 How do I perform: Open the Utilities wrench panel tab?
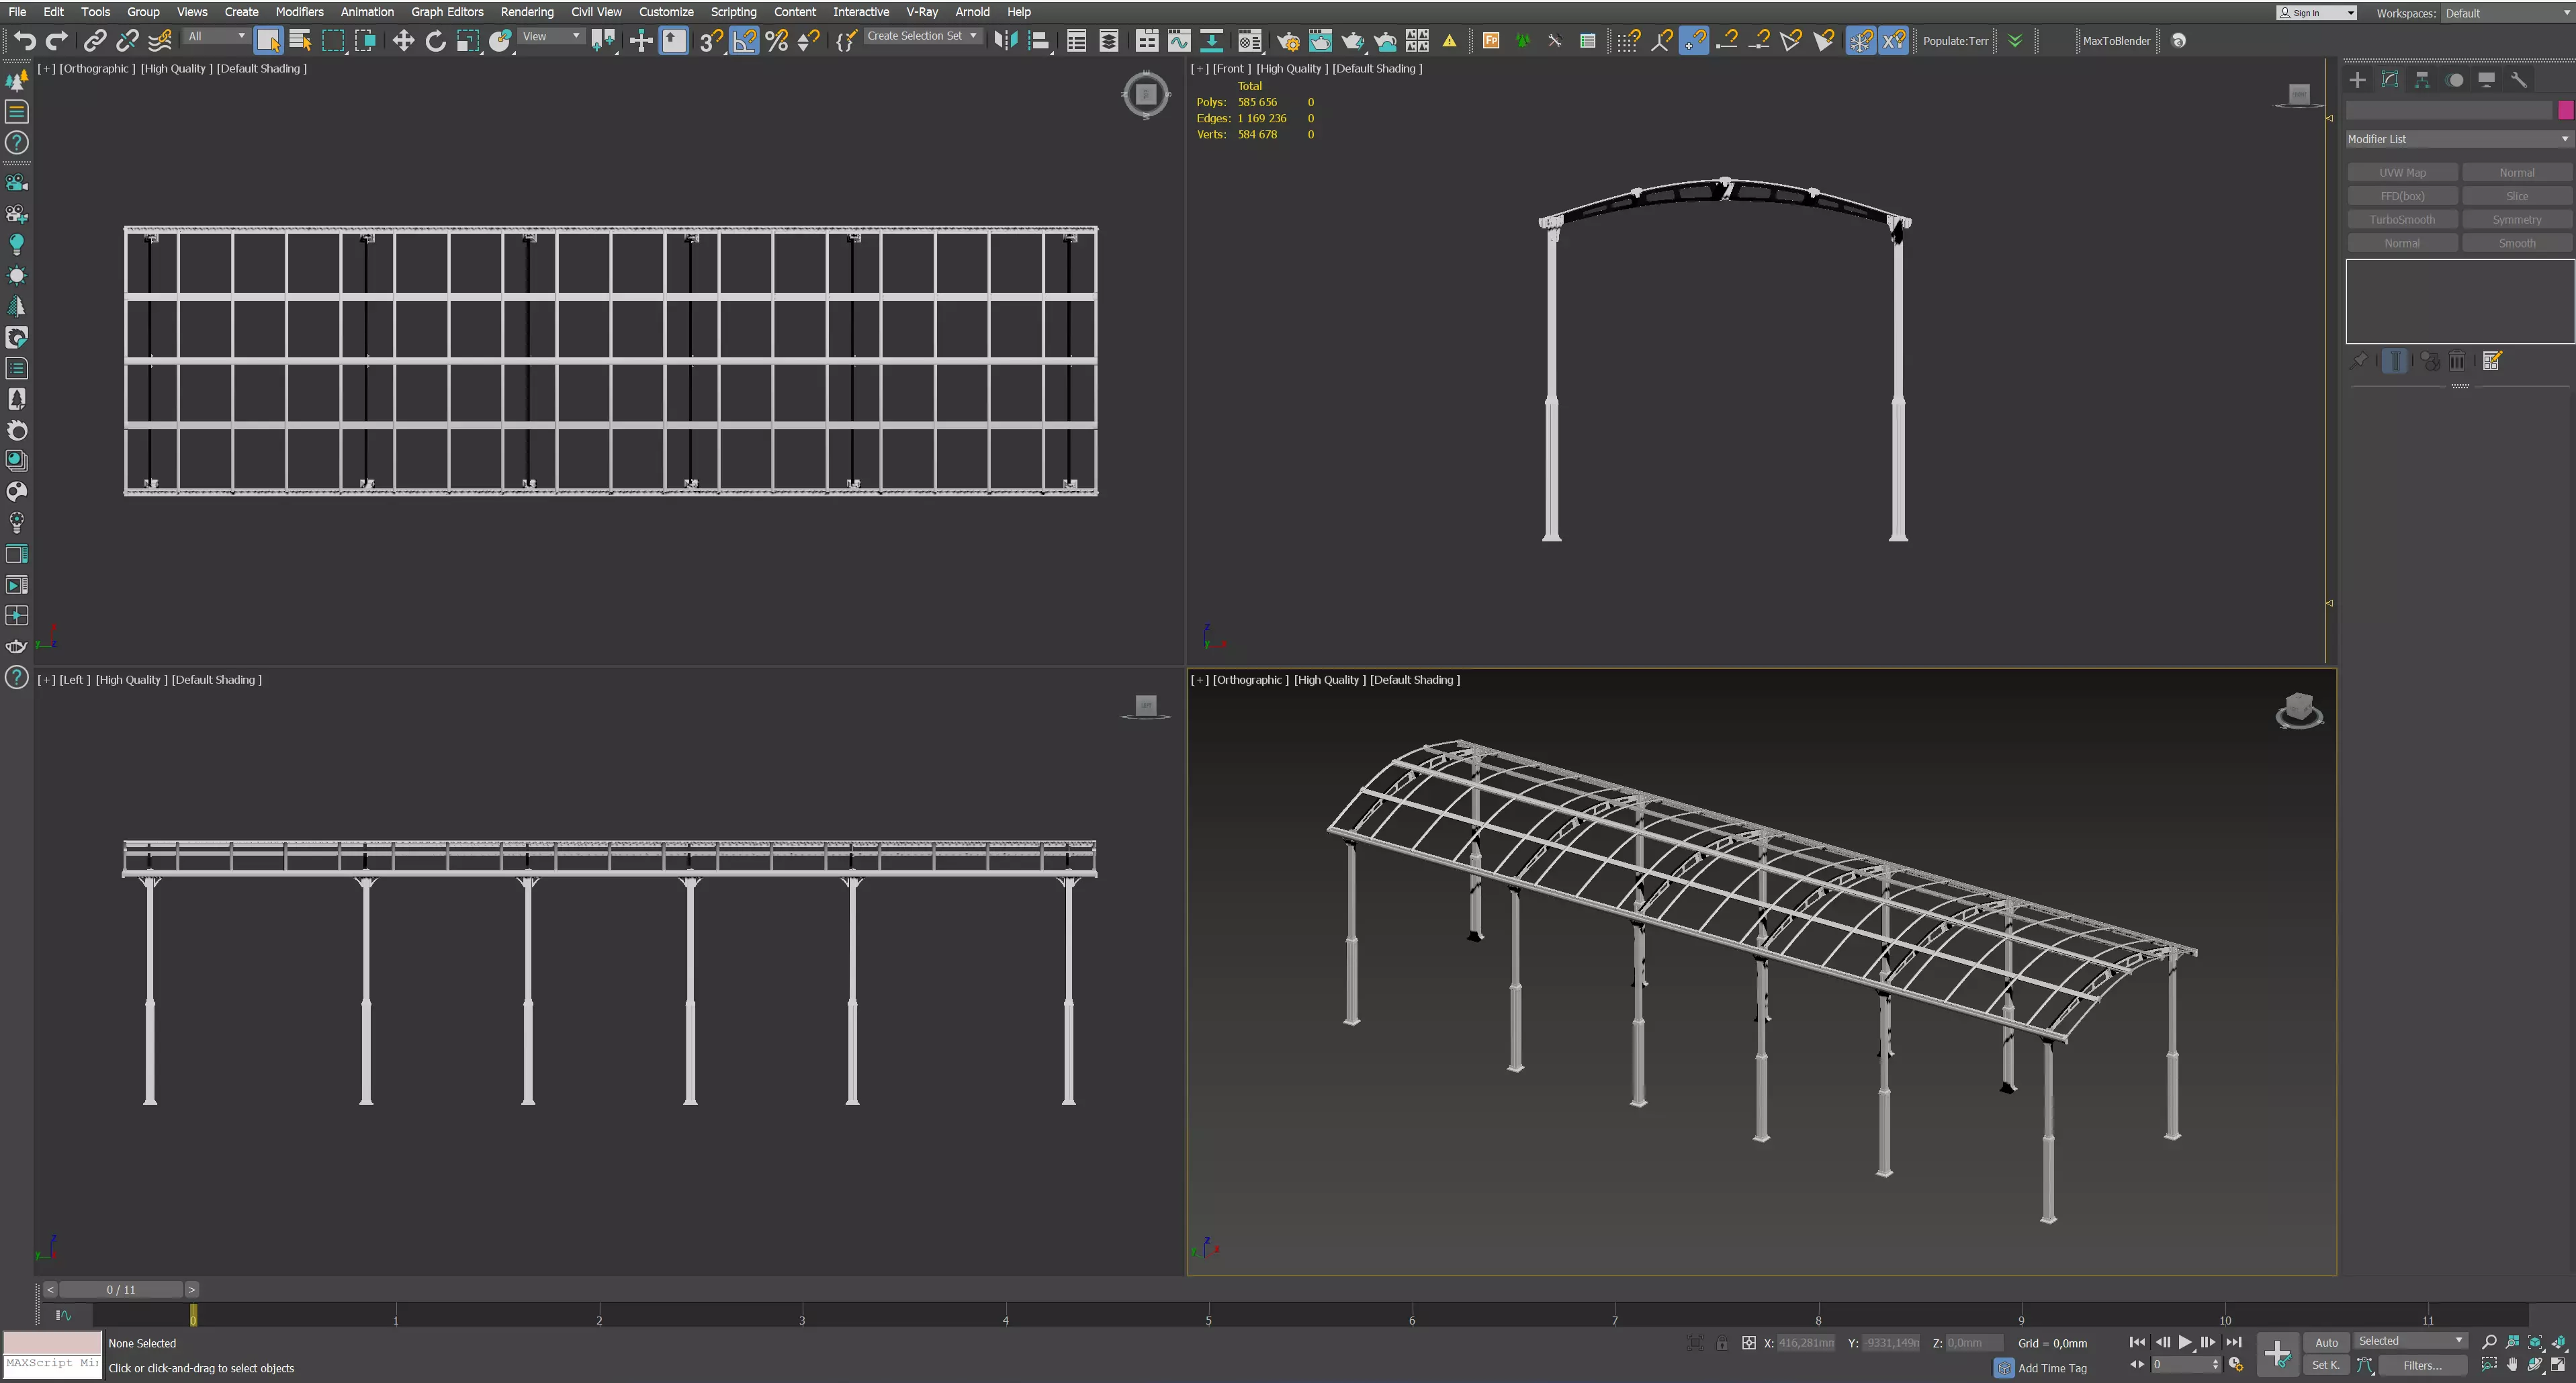coord(2519,80)
